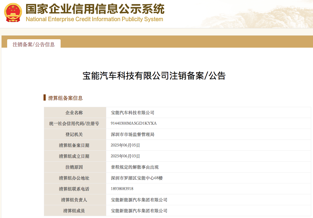Click registration authority 深圳市市场监督管理局
The image size is (313, 218).
(132, 135)
